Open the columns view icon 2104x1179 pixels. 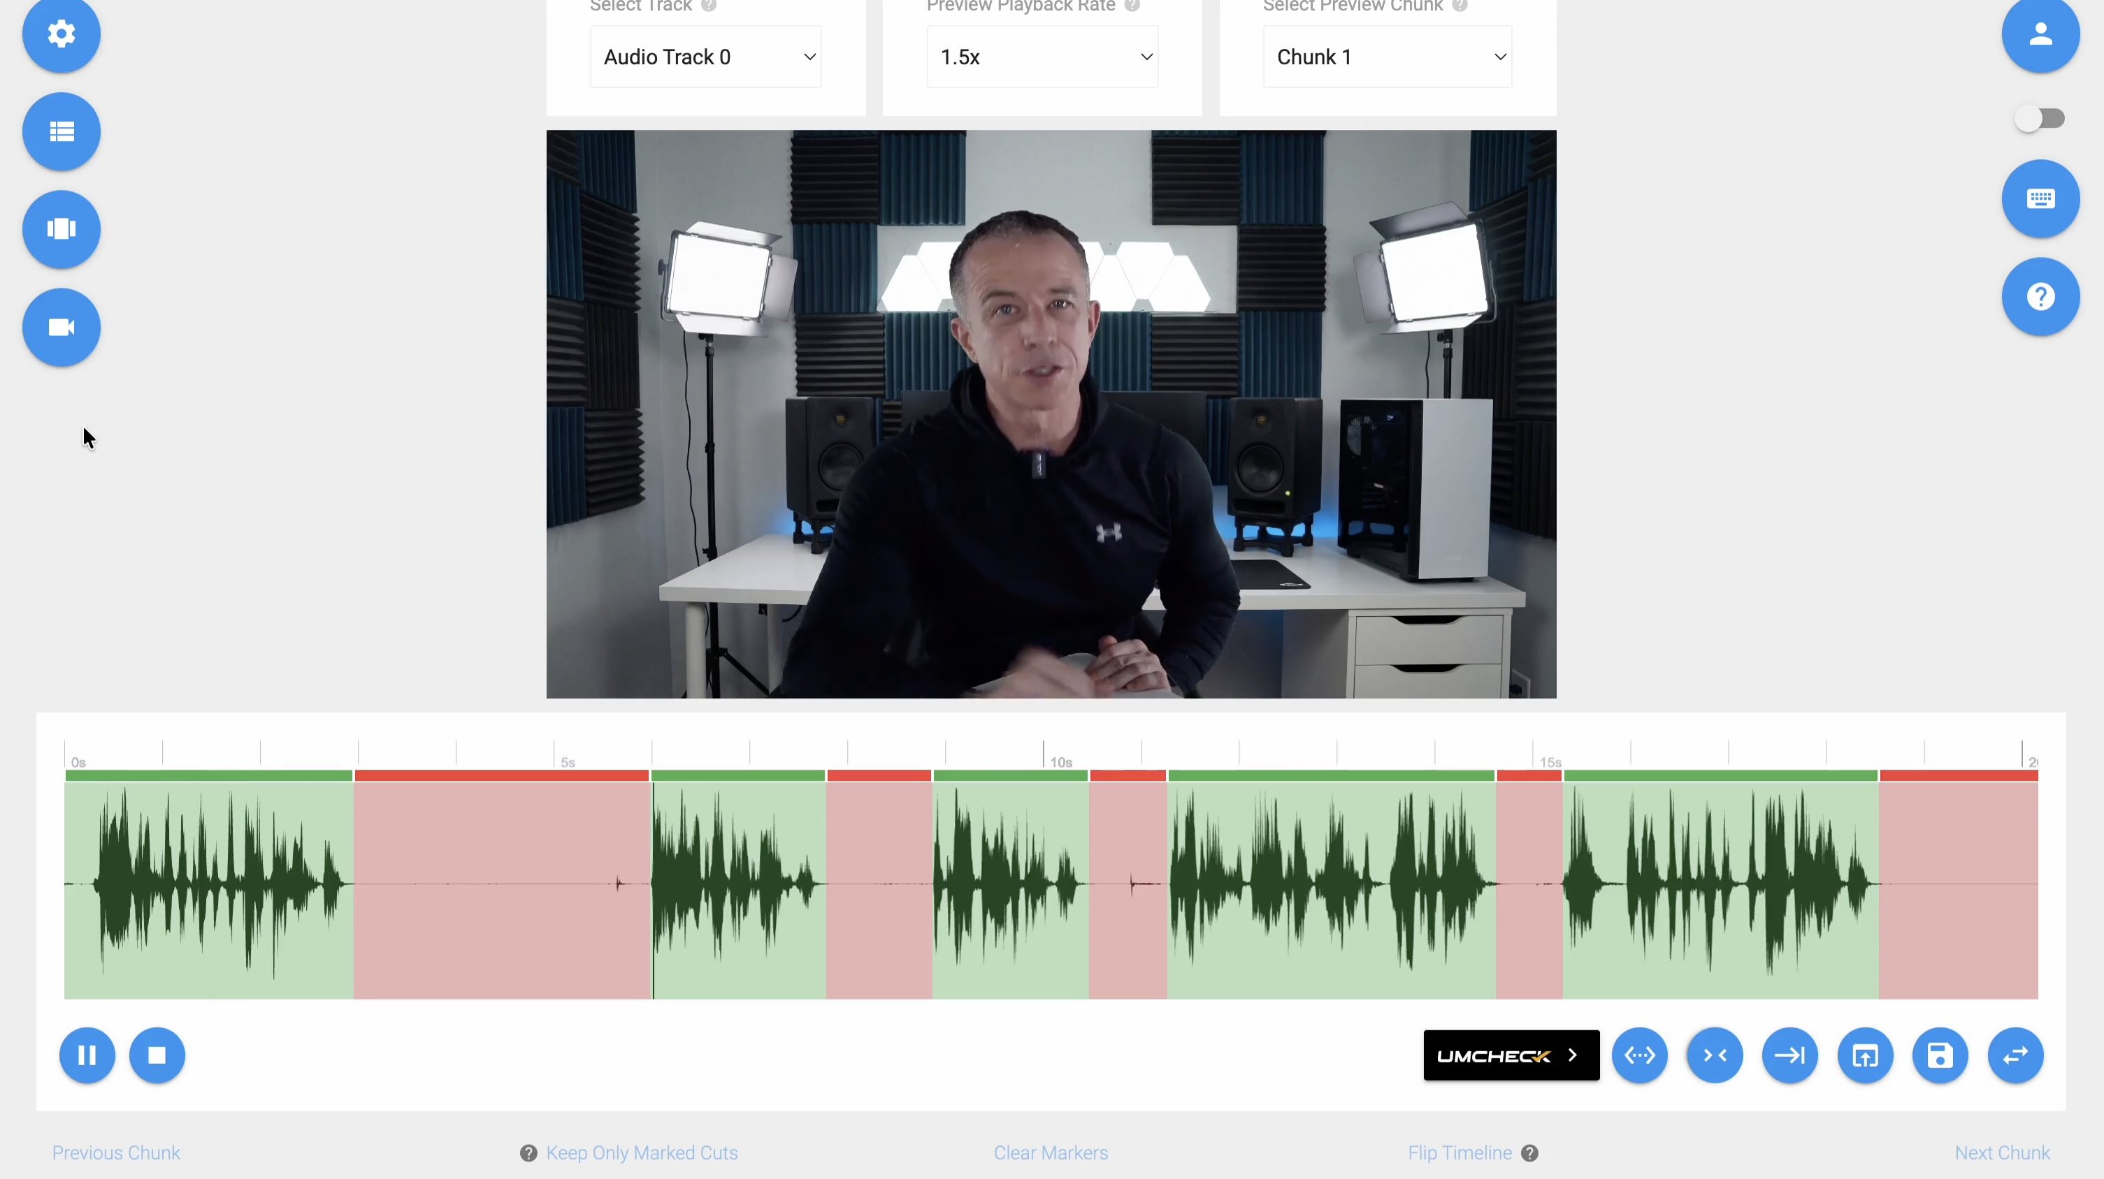pyautogui.click(x=62, y=229)
